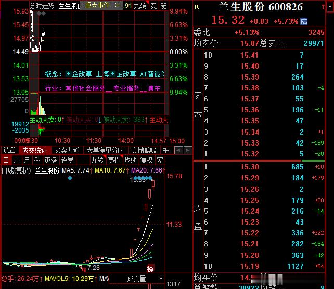Image resolution: width=334 pixels, height=289 pixels.
Task: Switch K-line to 周 period
Action: point(17,160)
